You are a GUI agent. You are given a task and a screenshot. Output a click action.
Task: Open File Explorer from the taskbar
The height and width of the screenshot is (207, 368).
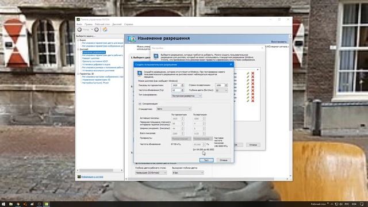point(11,204)
